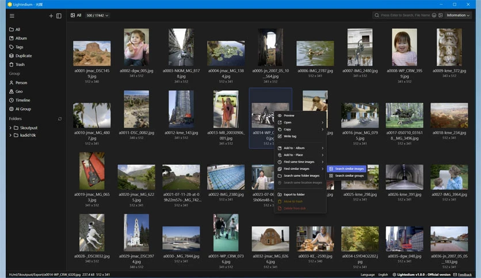Open the AI Group item
The image size is (481, 278).
click(x=20, y=109)
